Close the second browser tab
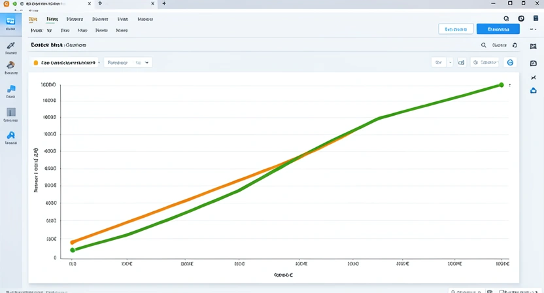The height and width of the screenshot is (293, 544). (x=152, y=3)
